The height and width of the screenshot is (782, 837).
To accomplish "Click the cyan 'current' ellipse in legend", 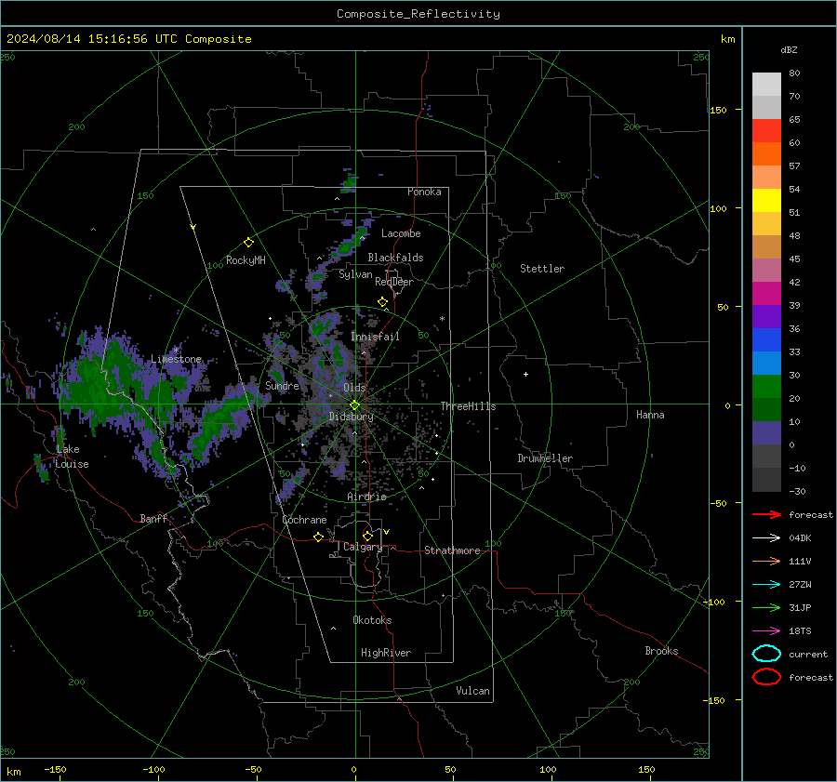I will [766, 654].
